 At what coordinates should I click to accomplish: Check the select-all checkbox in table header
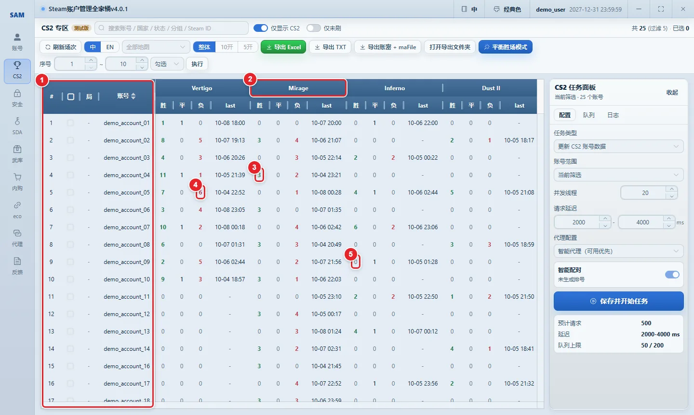tap(71, 97)
